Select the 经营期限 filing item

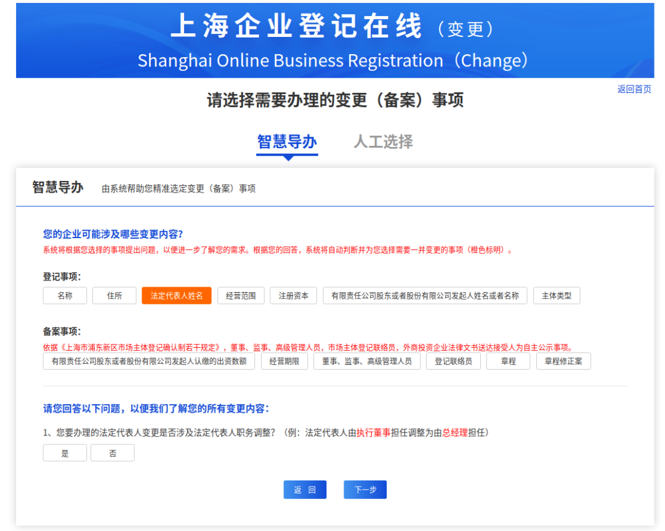(x=284, y=362)
